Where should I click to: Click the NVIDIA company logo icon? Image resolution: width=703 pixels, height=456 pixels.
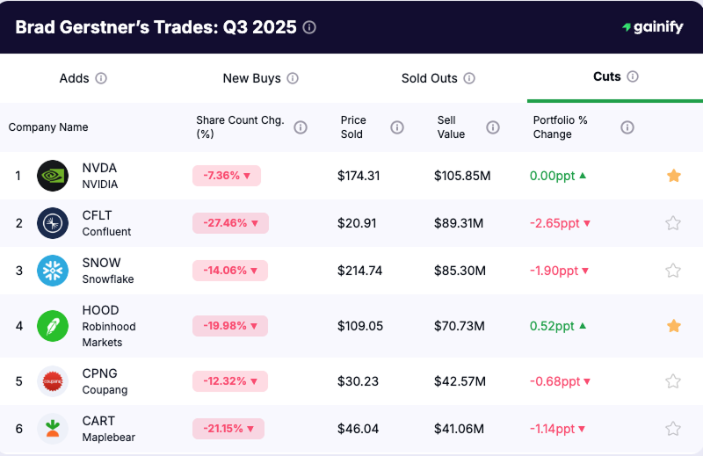click(x=53, y=176)
